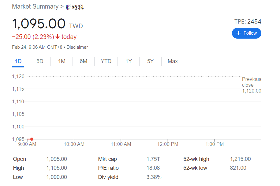The image size is (280, 186).
Task: Select the 1D time range tab
Action: [x=18, y=61]
